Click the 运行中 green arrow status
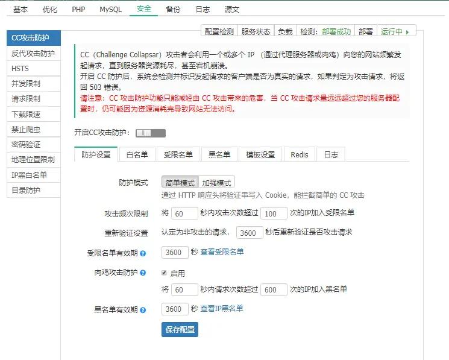The height and width of the screenshot is (360, 449). point(398,31)
